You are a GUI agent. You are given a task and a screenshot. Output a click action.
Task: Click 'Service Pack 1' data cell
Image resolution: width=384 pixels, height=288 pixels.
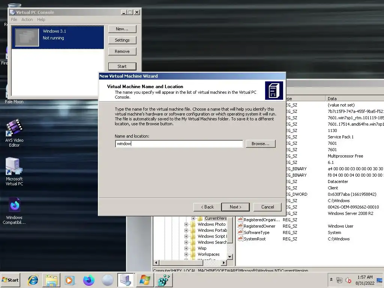[340, 137]
